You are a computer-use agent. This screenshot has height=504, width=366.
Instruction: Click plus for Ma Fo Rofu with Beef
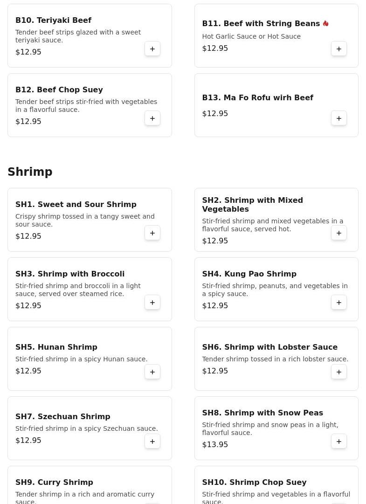coord(339,118)
